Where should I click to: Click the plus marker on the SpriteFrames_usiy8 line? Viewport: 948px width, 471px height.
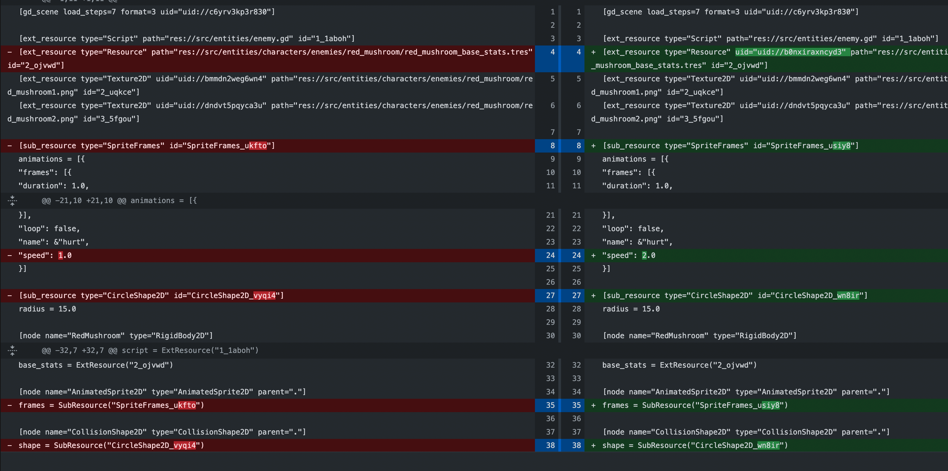point(593,146)
